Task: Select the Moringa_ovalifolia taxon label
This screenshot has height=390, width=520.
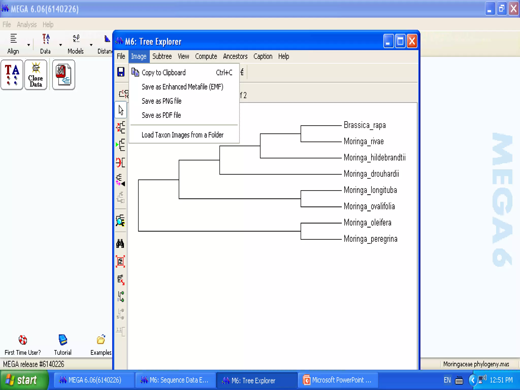Action: (x=369, y=206)
